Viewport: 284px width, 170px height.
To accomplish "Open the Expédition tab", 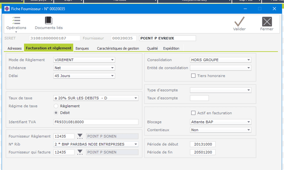I will point(171,48).
